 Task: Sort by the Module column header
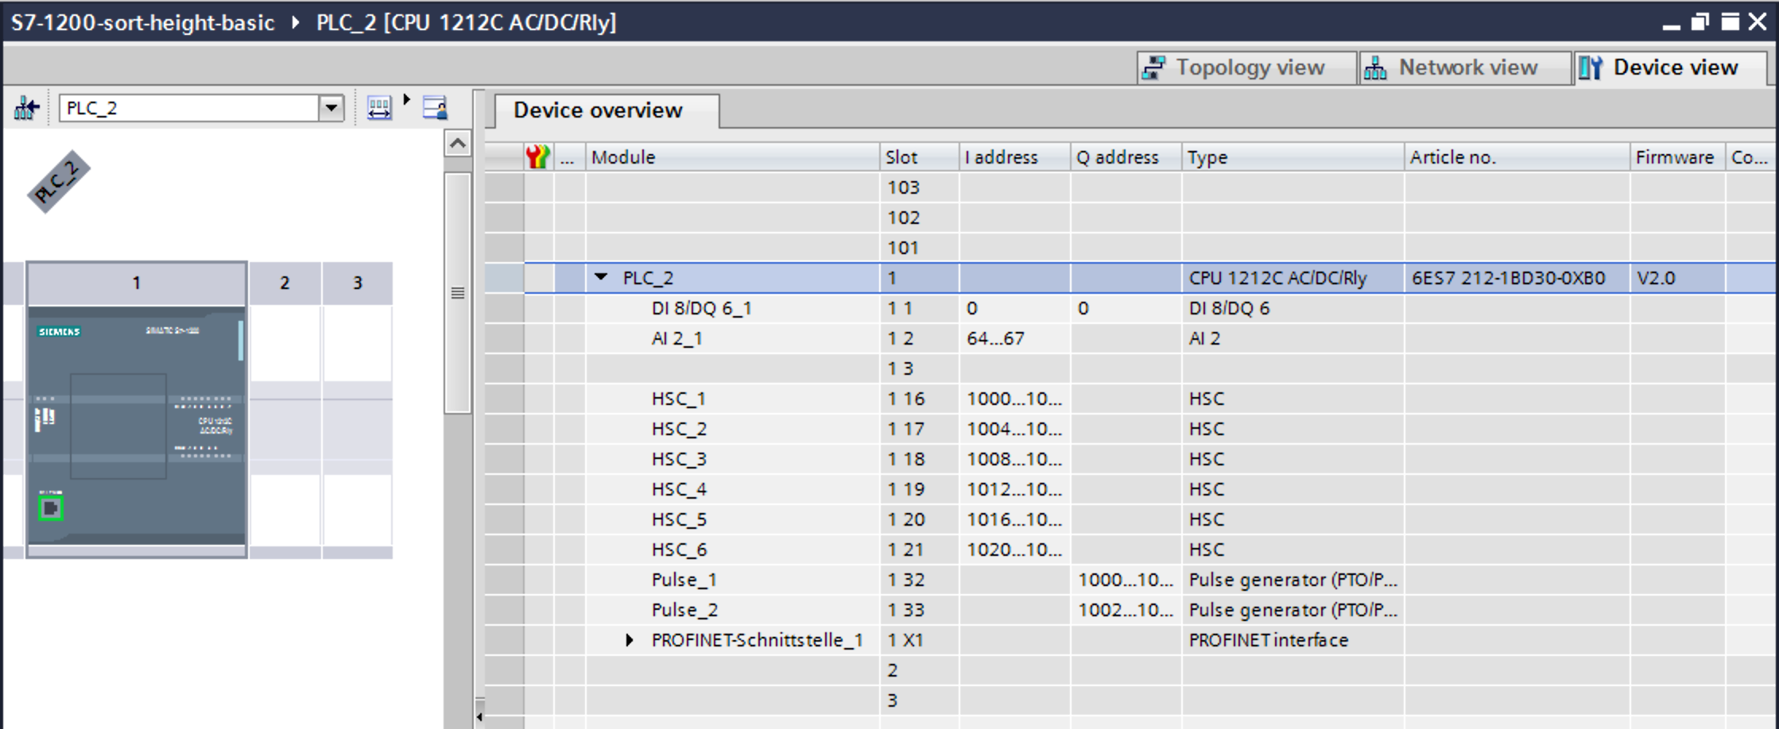(x=731, y=157)
